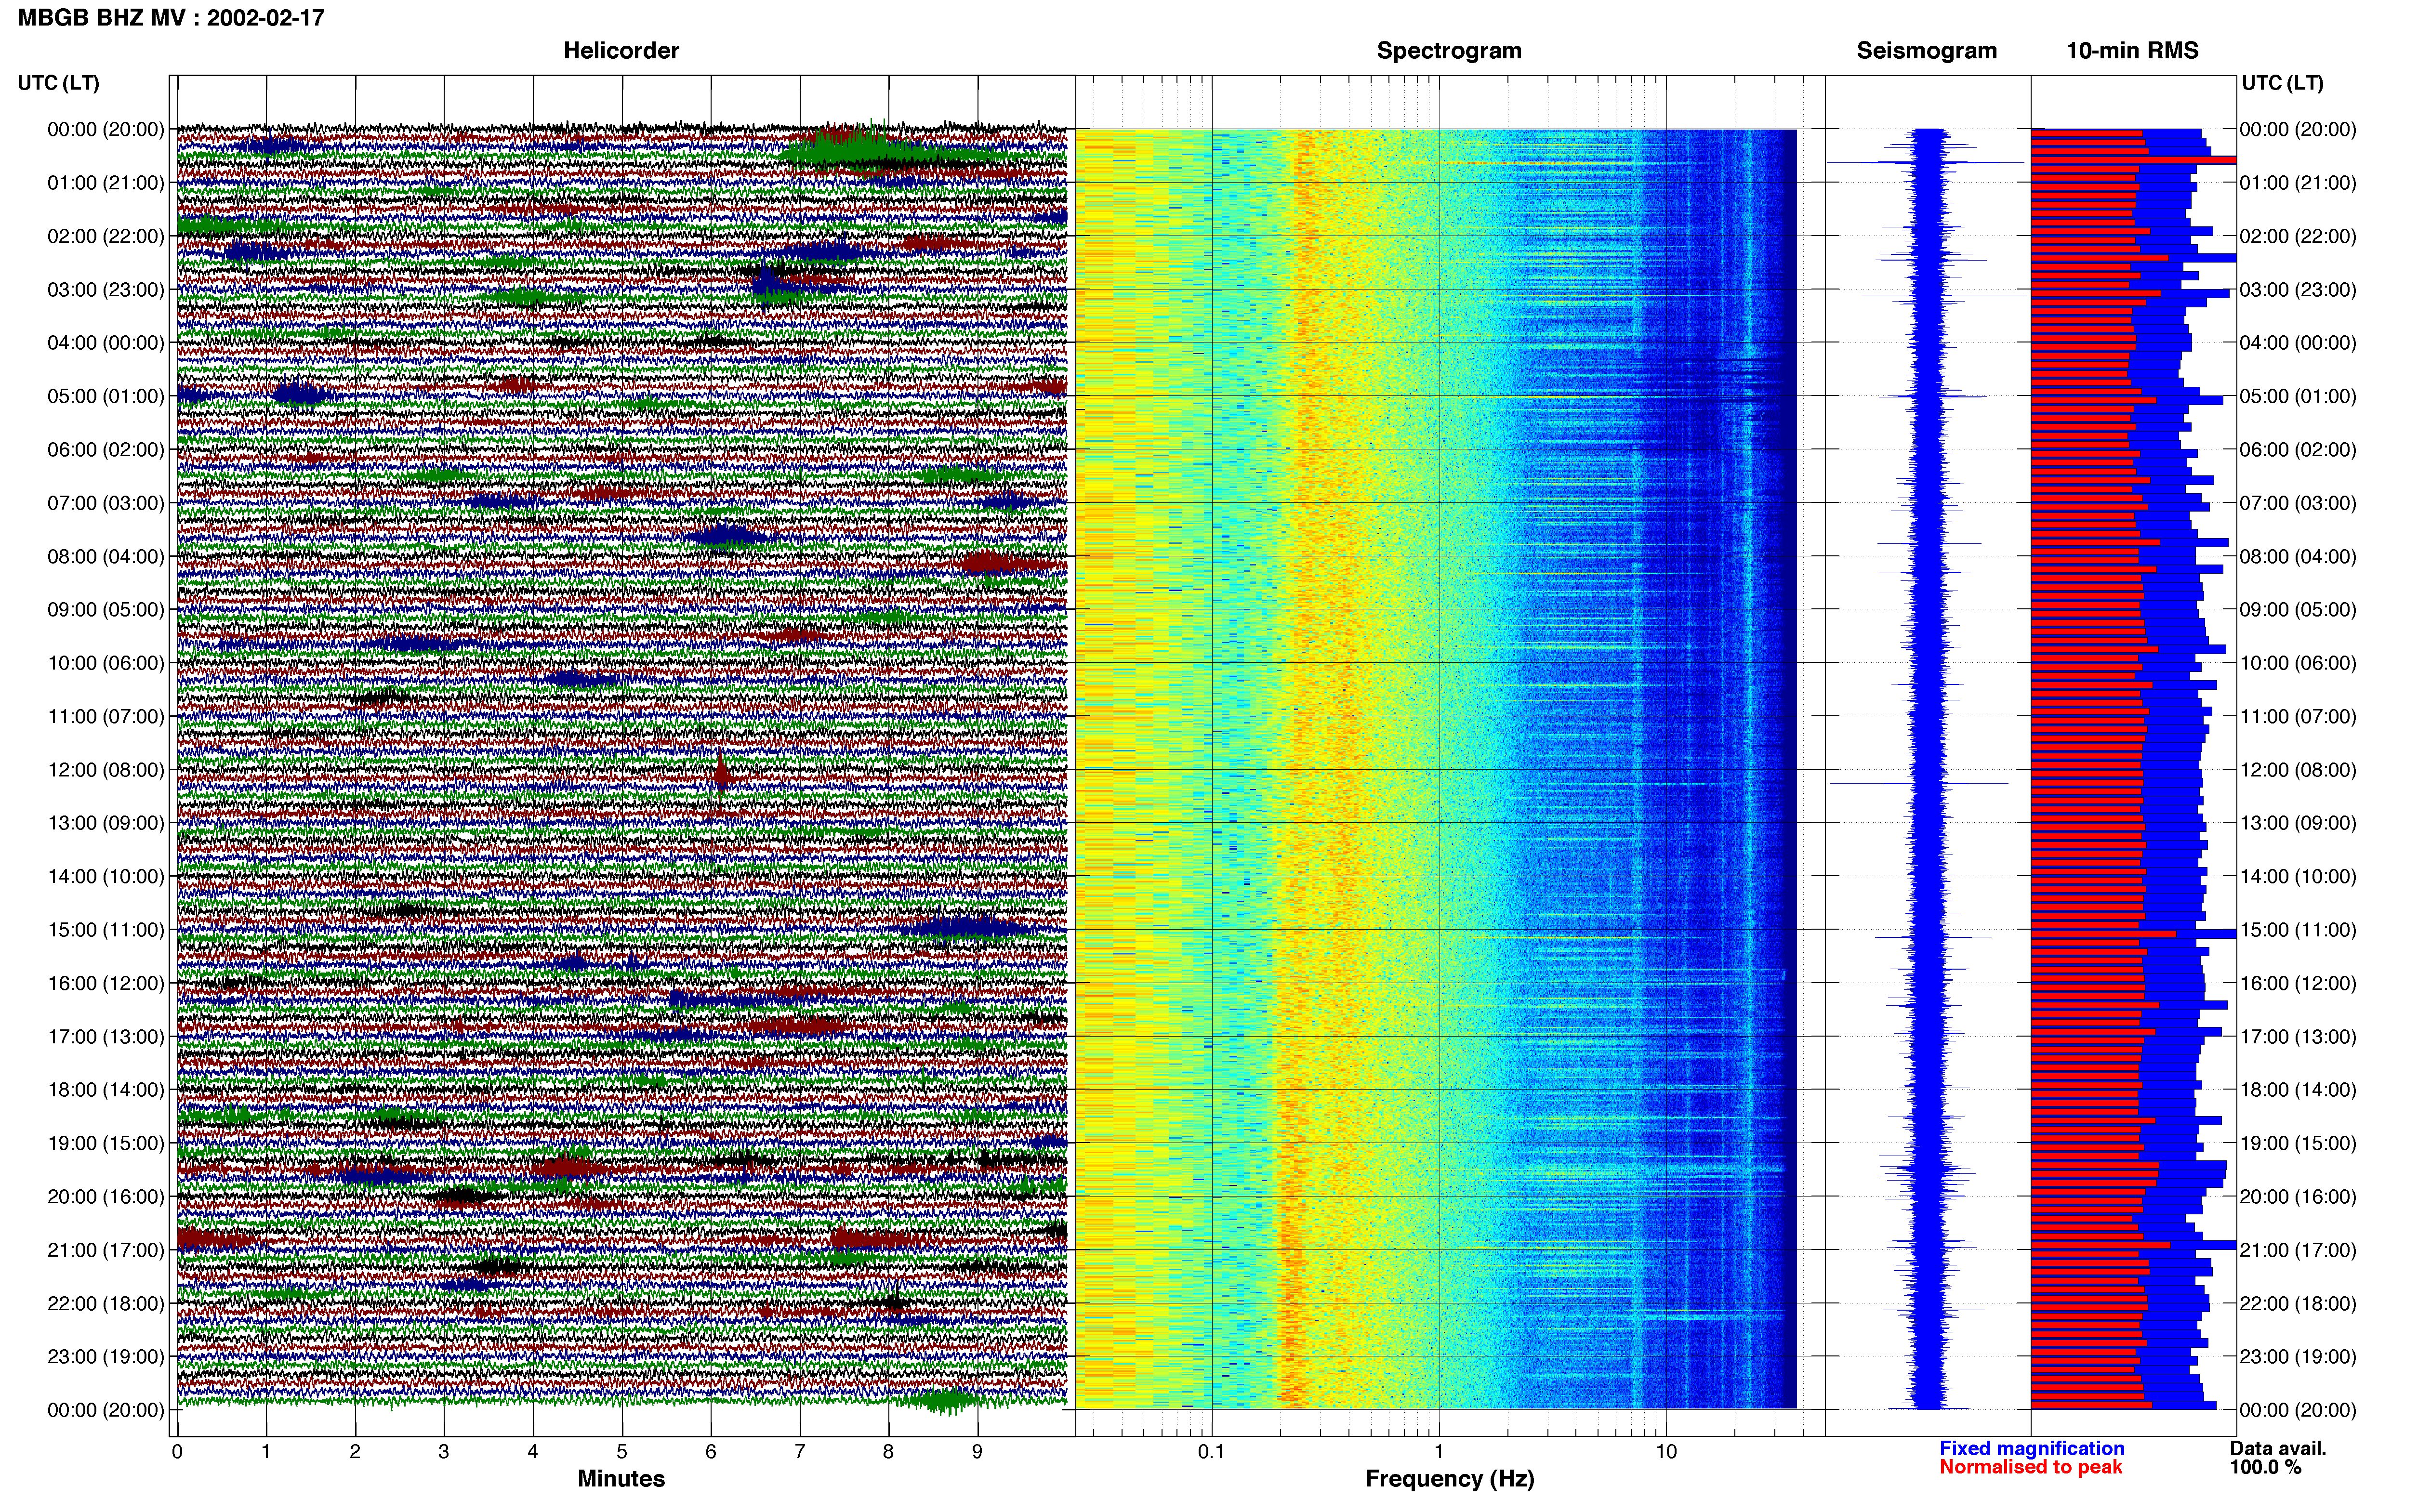Click the right 'UTC (LT)' axis label

click(2282, 83)
